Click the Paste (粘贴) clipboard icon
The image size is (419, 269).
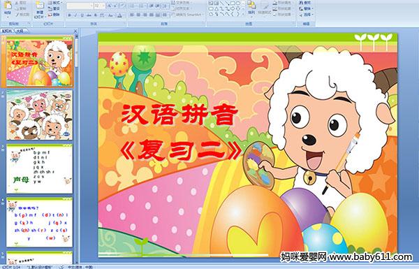pyautogui.click(x=8, y=6)
